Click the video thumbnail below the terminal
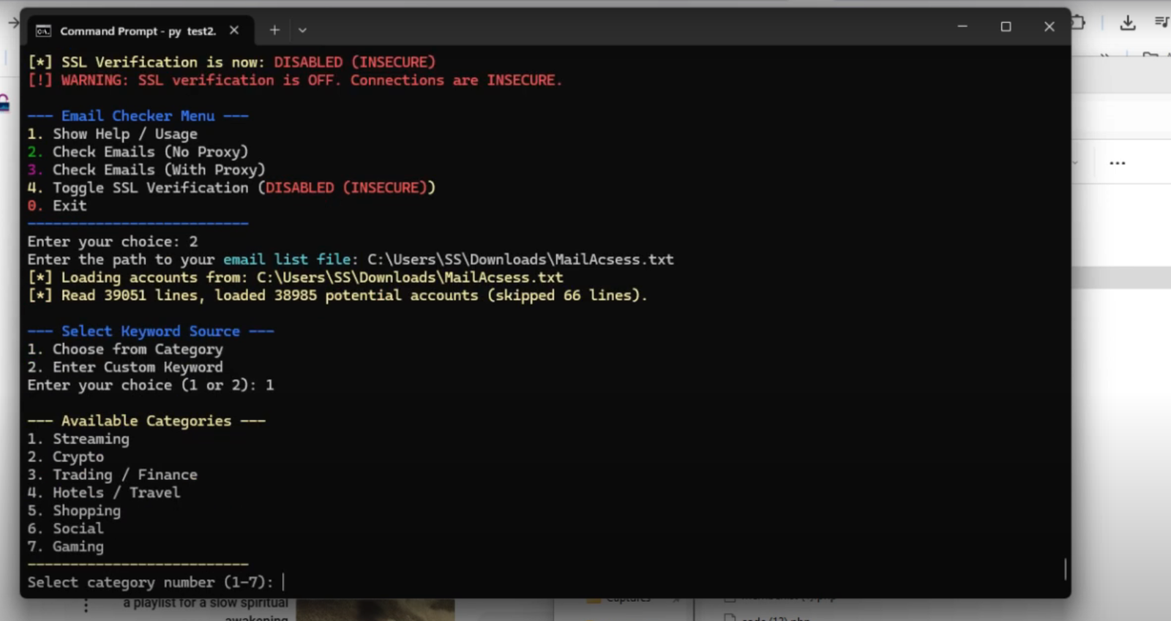Viewport: 1171px width, 621px height. coord(375,610)
